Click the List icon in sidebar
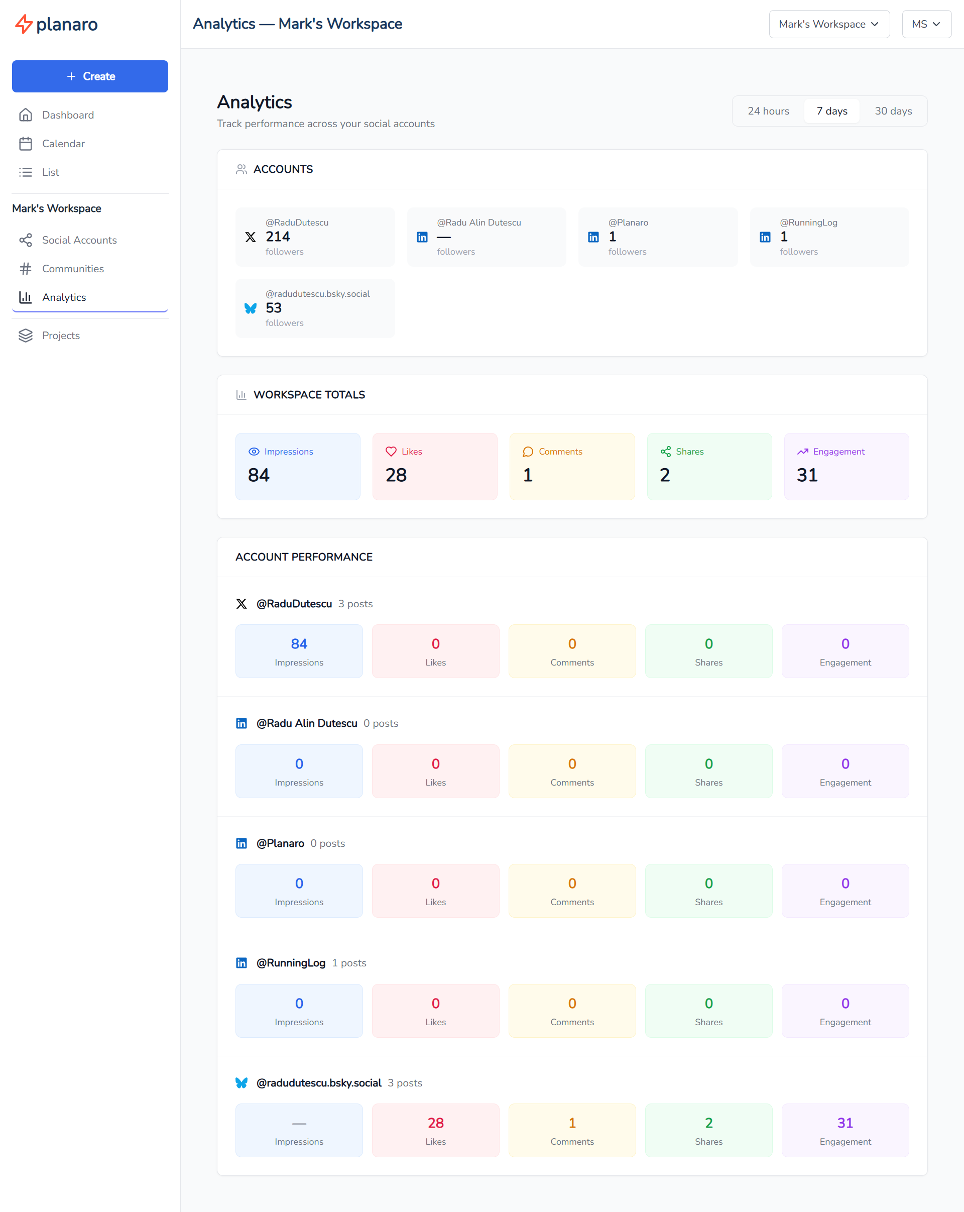Image resolution: width=964 pixels, height=1212 pixels. point(25,172)
